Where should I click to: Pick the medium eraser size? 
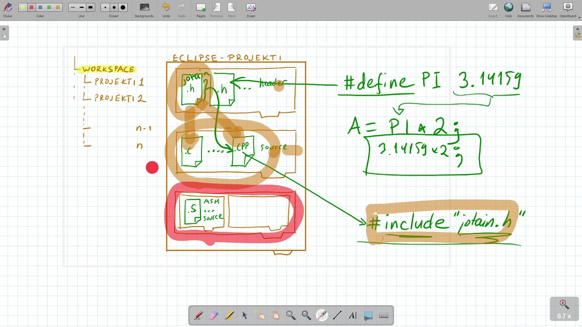coord(114,7)
